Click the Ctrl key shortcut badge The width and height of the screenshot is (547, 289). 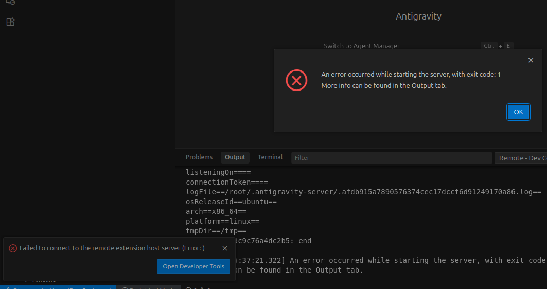point(488,46)
